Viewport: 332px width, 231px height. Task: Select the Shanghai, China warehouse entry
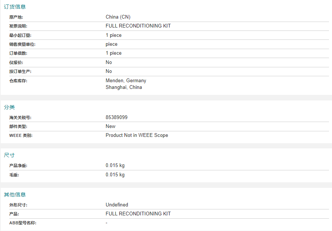tap(124, 87)
